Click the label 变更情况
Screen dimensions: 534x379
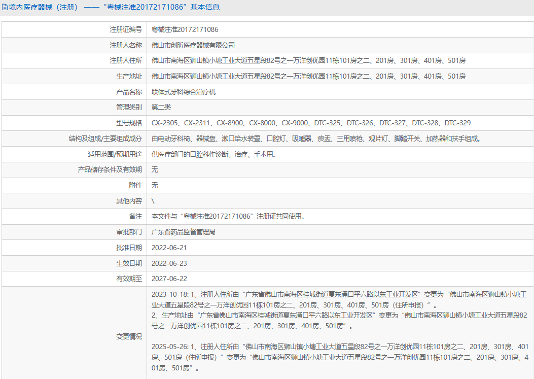[x=129, y=337]
